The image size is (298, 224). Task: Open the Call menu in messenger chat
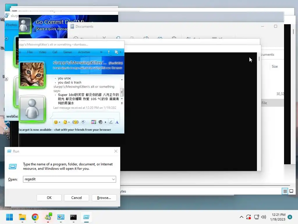coord(55,52)
